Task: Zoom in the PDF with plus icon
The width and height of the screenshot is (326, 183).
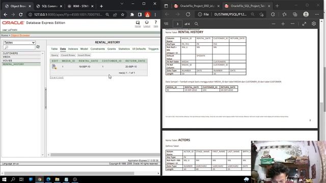Action: coord(283,24)
